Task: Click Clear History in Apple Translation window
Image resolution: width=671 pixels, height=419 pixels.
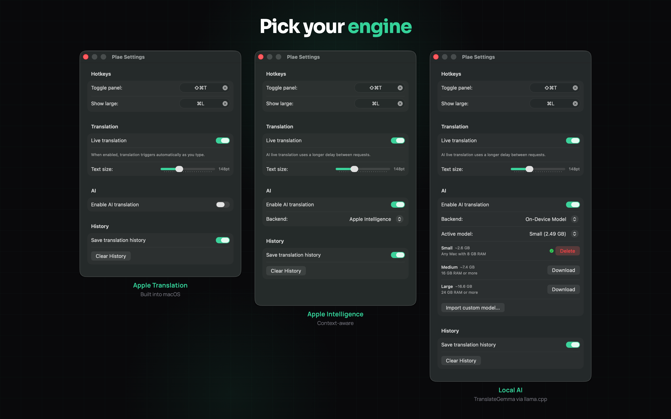Action: point(110,256)
